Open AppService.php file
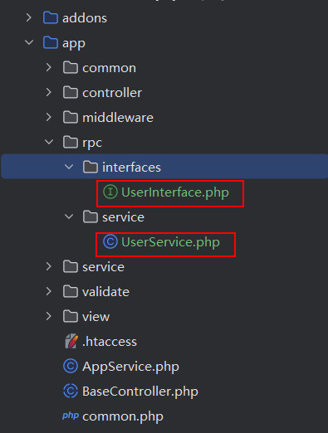 coord(130,367)
